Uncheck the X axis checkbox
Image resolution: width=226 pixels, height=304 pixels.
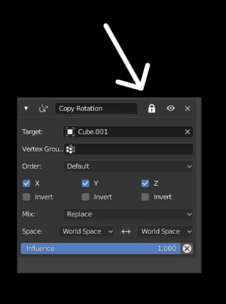26,183
